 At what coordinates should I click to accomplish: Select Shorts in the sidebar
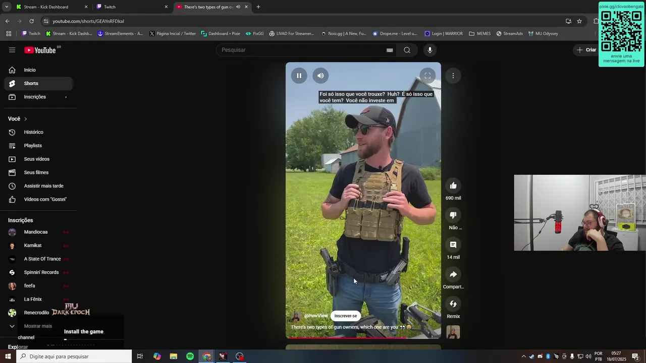pos(38,83)
